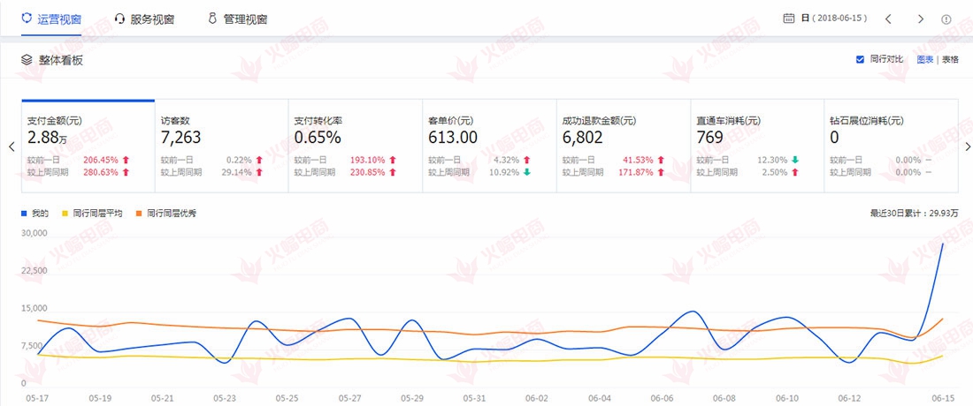The height and width of the screenshot is (406, 973).
Task: Switch to 服务视窗 tab
Action: (x=152, y=19)
